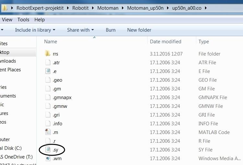Screen dimensions: 243x165
Task: Select Downloads in navigation pane
Action: [8, 61]
